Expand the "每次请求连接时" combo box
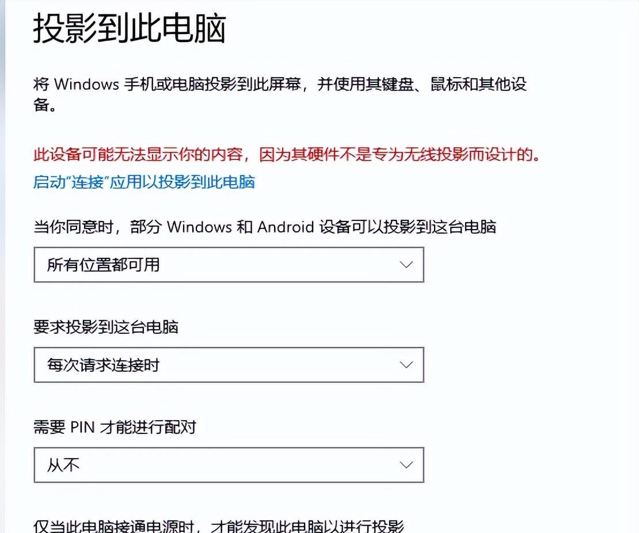Image resolution: width=639 pixels, height=533 pixels. (x=229, y=365)
